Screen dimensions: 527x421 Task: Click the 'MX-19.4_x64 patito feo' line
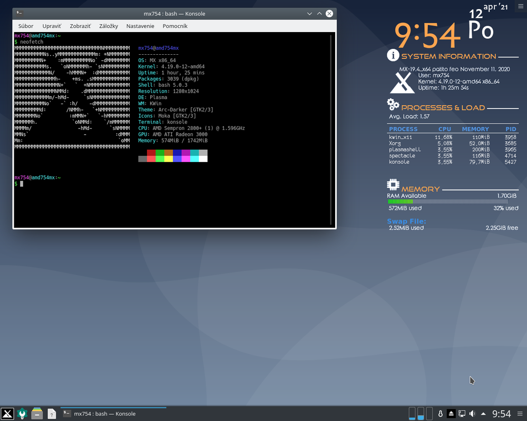(x=454, y=69)
